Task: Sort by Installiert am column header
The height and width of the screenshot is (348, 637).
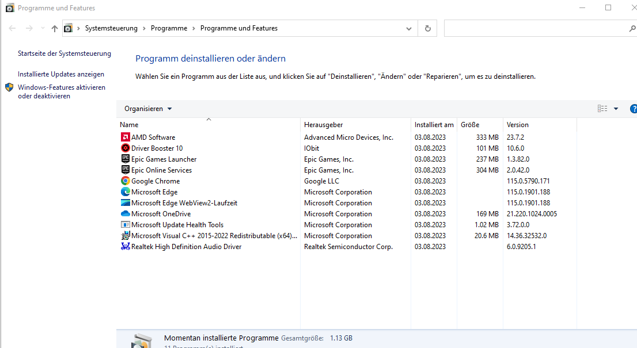Action: coord(434,124)
